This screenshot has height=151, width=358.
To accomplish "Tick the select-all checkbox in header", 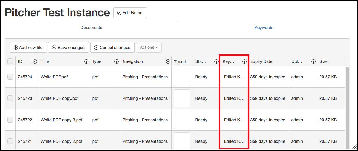I will (x=10, y=61).
